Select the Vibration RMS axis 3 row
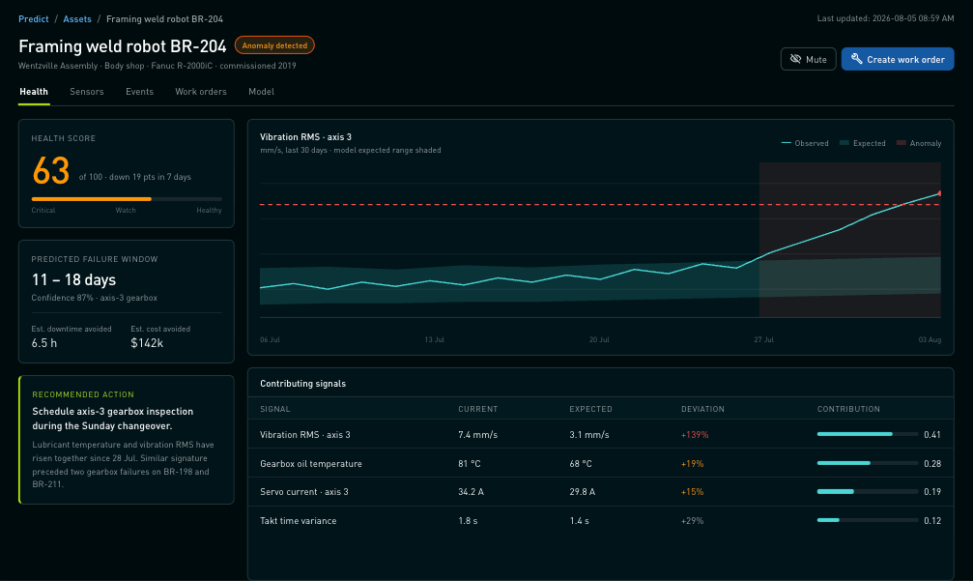Image resolution: width=973 pixels, height=581 pixels. (x=600, y=434)
